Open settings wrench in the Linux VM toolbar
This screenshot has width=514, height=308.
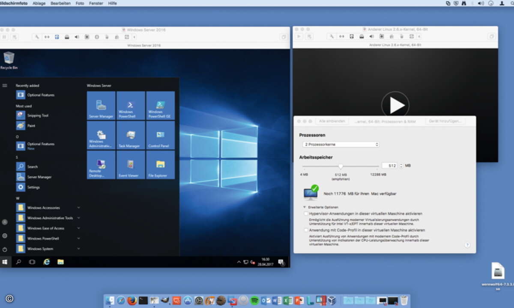click(x=331, y=37)
